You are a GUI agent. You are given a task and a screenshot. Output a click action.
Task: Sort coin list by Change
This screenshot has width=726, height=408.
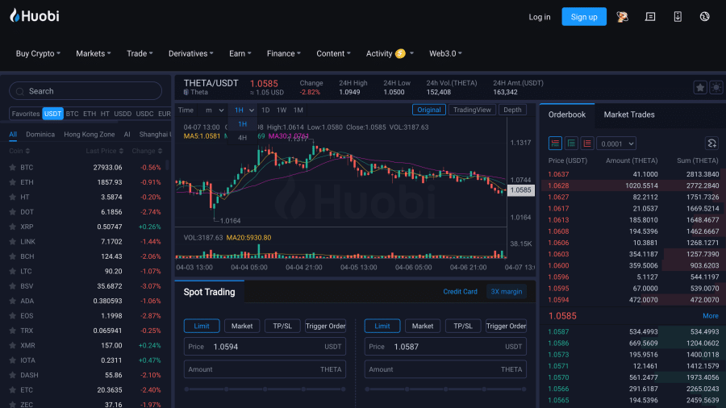[147, 151]
